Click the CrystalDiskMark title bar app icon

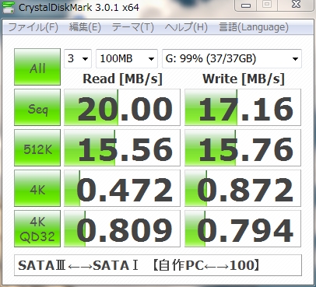[x=8, y=7]
